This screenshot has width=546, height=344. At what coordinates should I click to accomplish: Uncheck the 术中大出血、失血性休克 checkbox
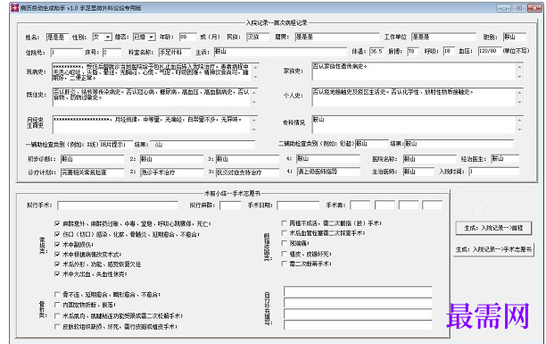point(57,274)
